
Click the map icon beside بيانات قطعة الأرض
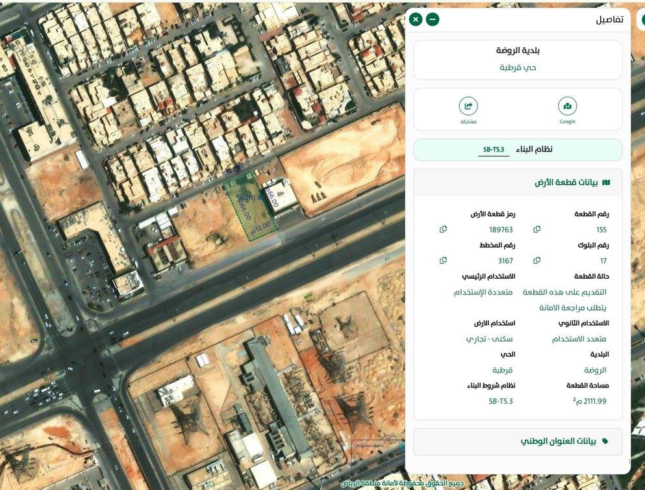(x=606, y=183)
